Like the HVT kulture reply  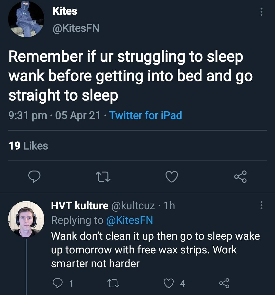[x=169, y=283]
